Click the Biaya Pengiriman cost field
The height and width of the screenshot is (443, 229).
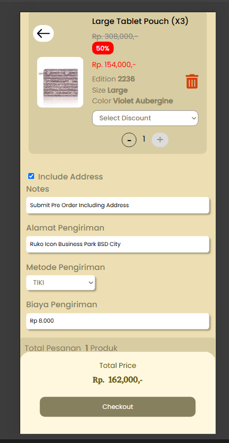tap(118, 321)
